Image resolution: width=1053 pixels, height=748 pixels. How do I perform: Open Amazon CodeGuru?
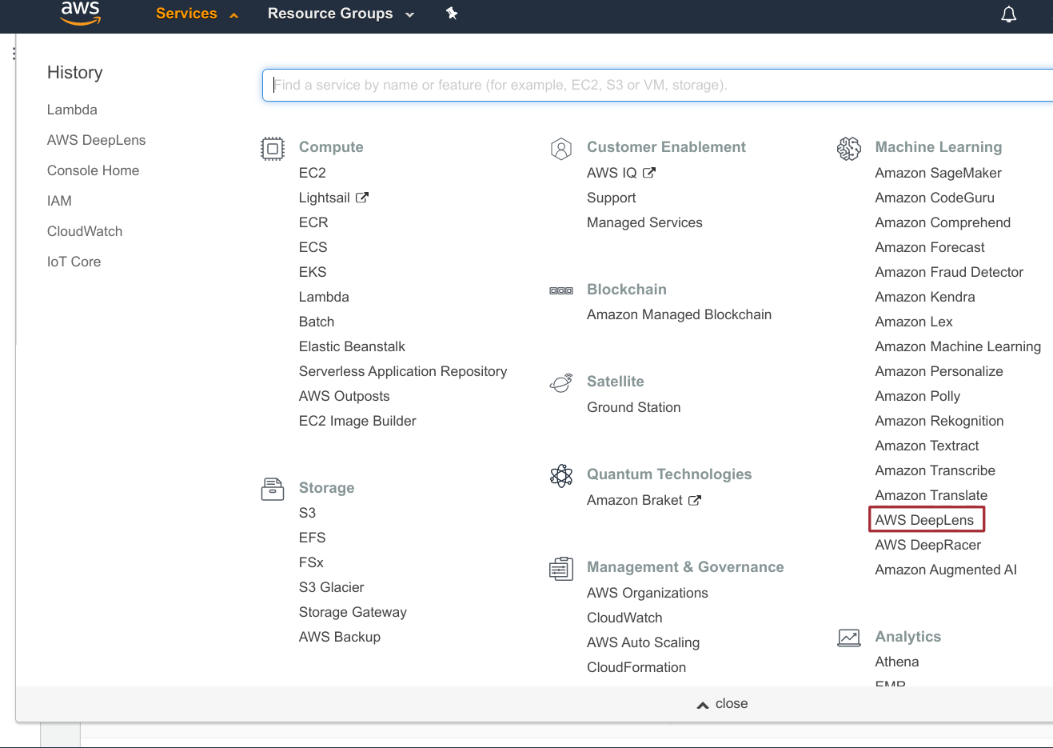(x=935, y=198)
